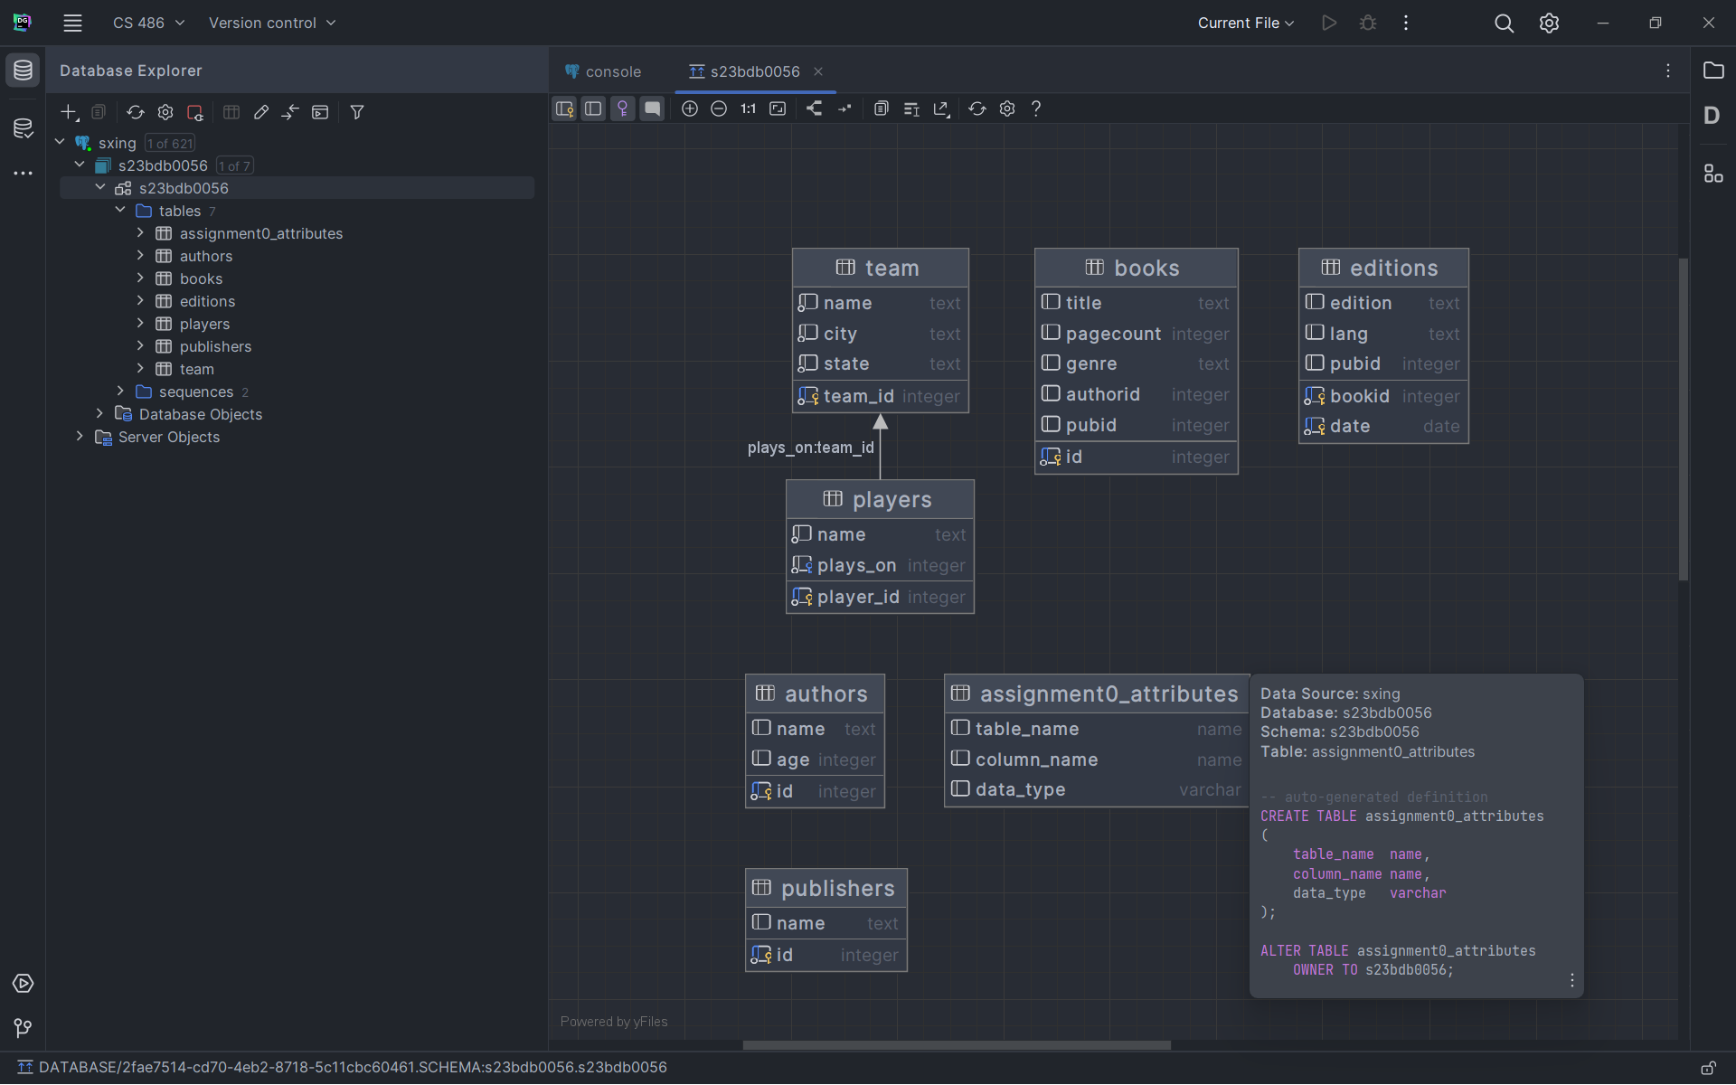Click the horizontal scrollbar below the diagram
The width and height of the screenshot is (1736, 1085).
[957, 1045]
